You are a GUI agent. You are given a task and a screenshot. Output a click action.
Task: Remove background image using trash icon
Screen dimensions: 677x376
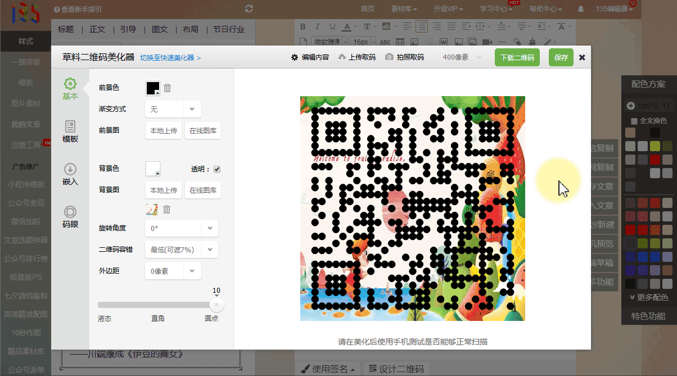pyautogui.click(x=167, y=209)
